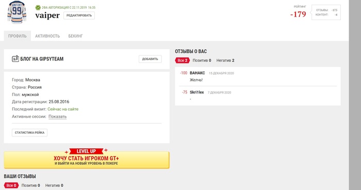Filter reviews about you by Позитив 0
Image resolution: width=361 pixels, height=190 pixels.
tap(202, 60)
